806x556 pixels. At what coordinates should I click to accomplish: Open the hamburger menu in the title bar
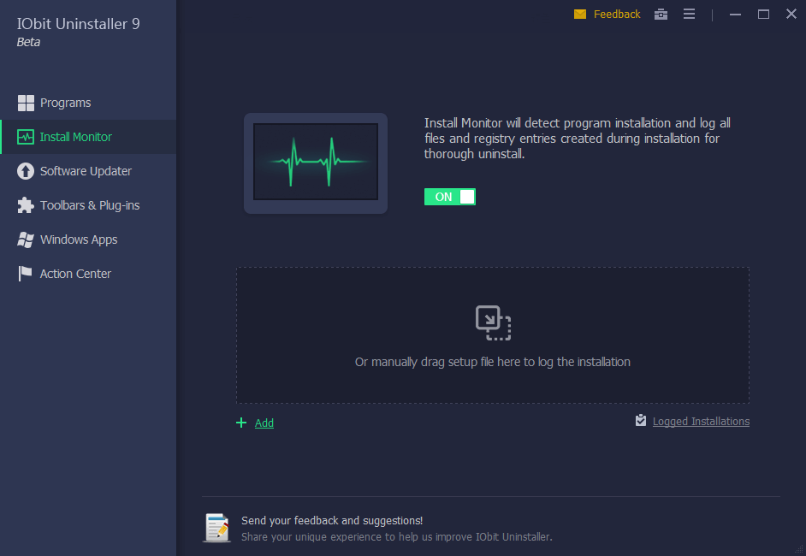tap(689, 14)
